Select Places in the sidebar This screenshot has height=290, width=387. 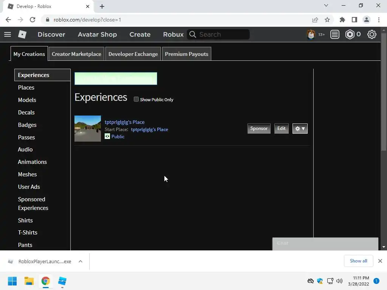26,88
